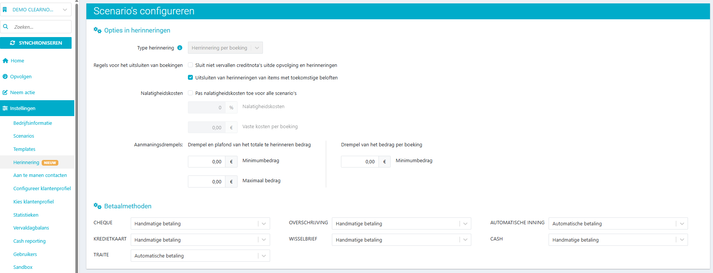This screenshot has height=273, width=713.
Task: Expand the AUTOMATISCHE INNING dropdown
Action: (618, 223)
